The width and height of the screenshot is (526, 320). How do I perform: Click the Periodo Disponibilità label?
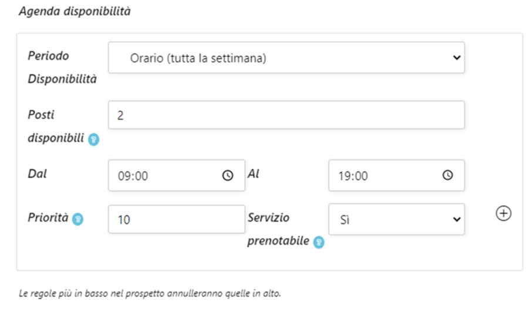(62, 67)
